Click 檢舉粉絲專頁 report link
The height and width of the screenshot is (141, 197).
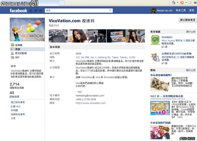(18, 114)
